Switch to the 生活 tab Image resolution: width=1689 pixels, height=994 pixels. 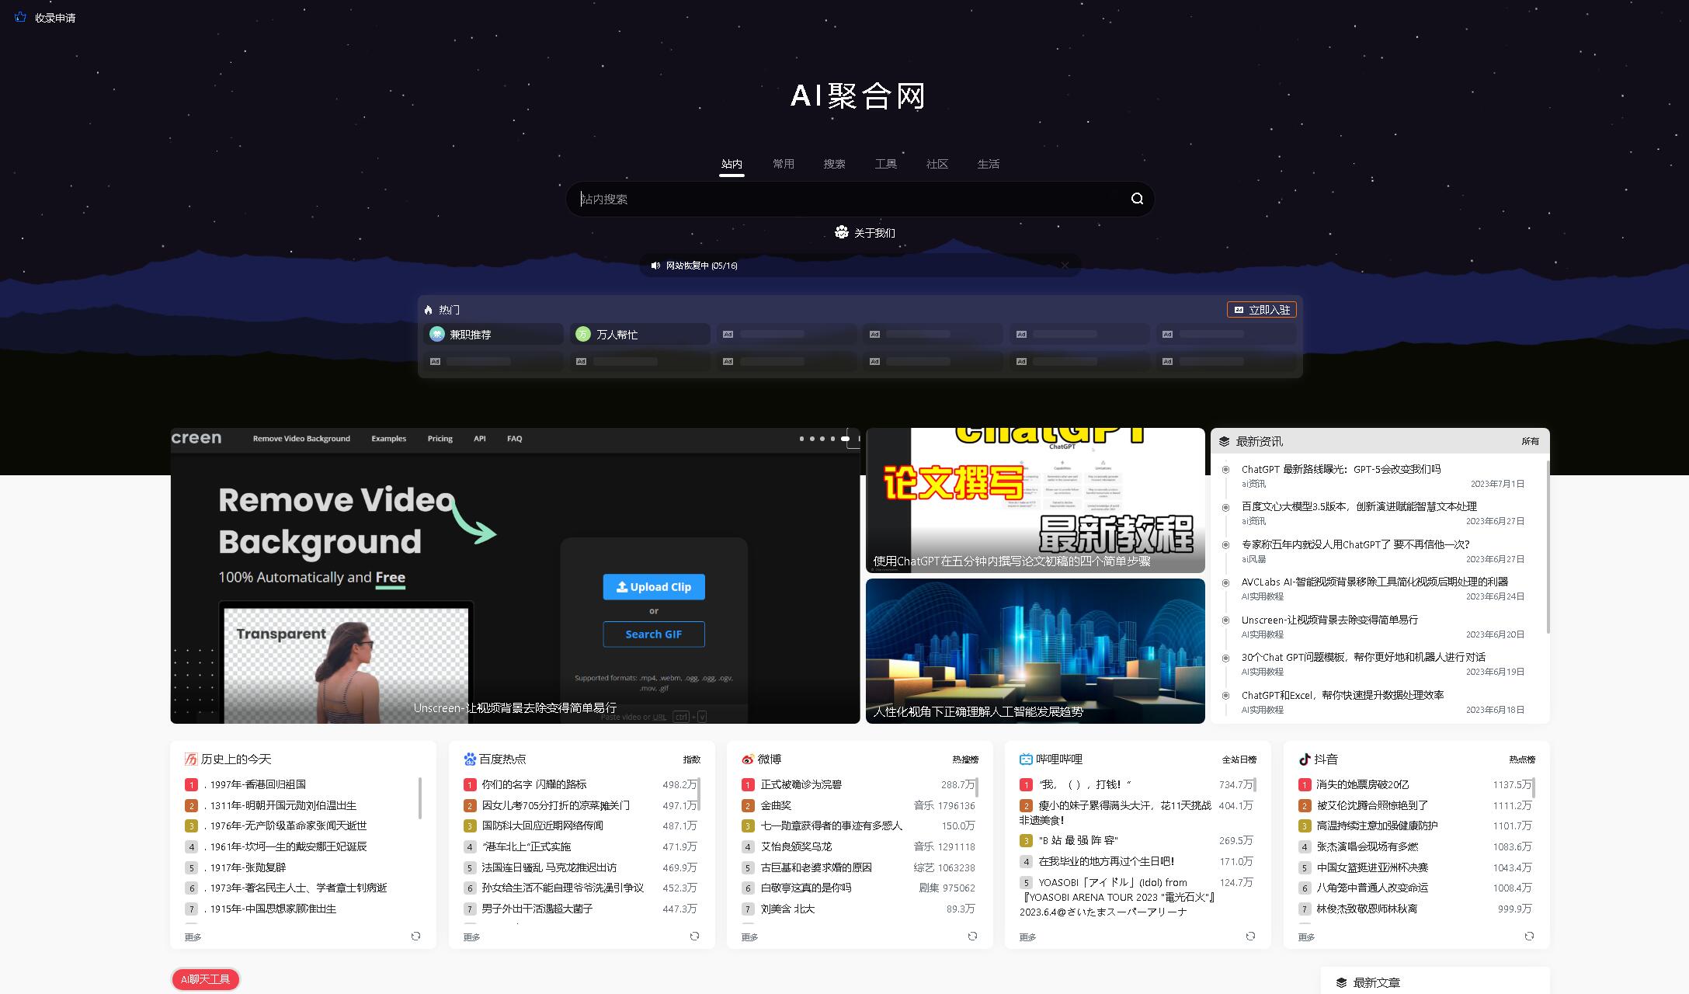(989, 164)
